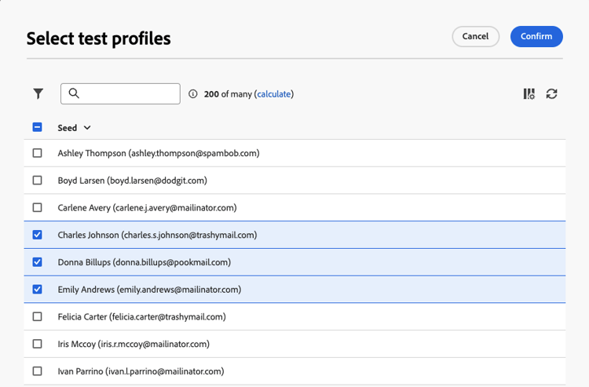Image resolution: width=589 pixels, height=387 pixels.
Task: Focus the search input field
Action: [130, 93]
